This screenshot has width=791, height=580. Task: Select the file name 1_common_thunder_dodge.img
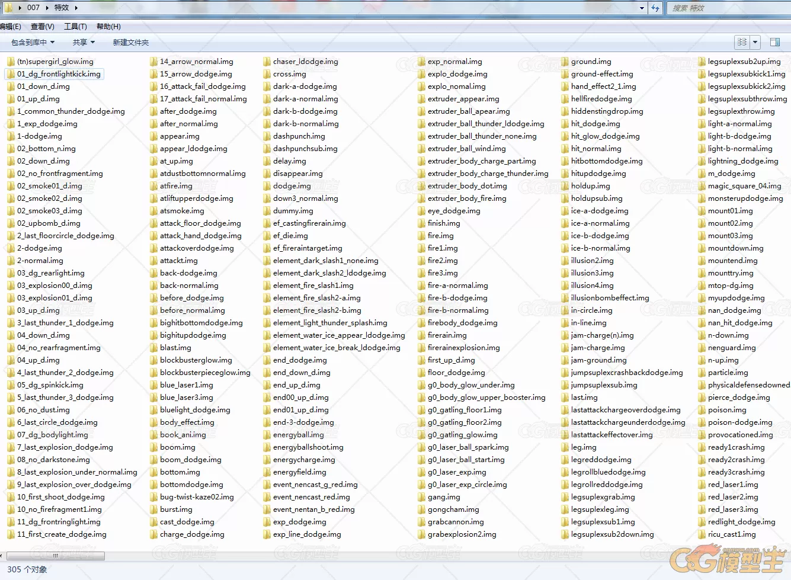point(71,111)
